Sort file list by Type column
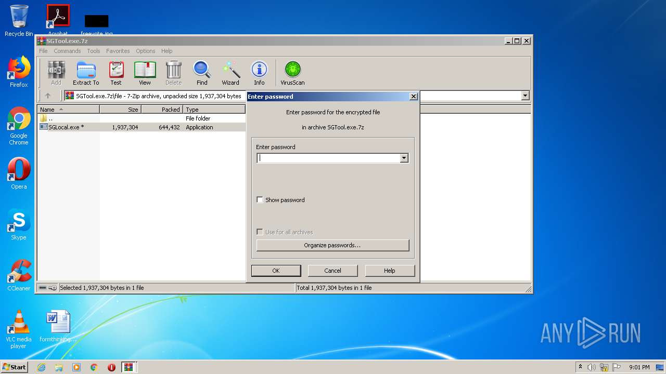Image resolution: width=666 pixels, height=374 pixels. tap(214, 110)
